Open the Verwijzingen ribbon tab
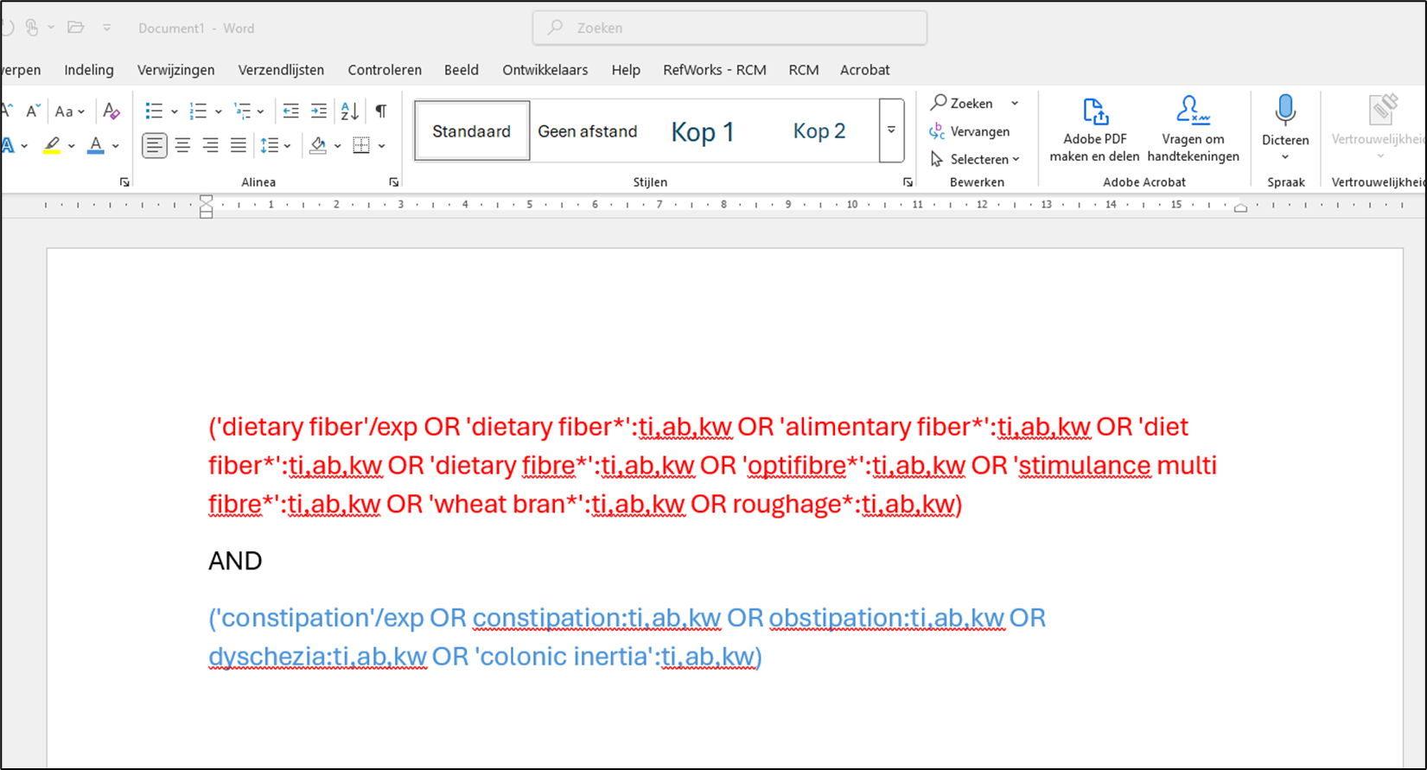This screenshot has width=1427, height=770. tap(175, 70)
